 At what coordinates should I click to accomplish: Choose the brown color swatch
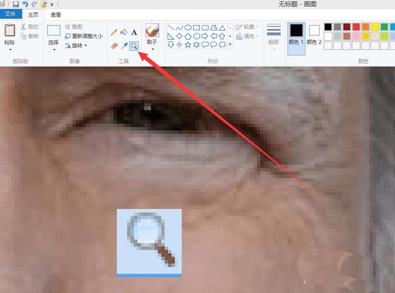[x=347, y=36]
